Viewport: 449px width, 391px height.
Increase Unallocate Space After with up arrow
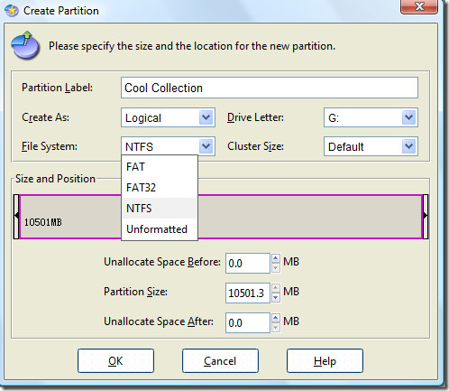tap(276, 318)
